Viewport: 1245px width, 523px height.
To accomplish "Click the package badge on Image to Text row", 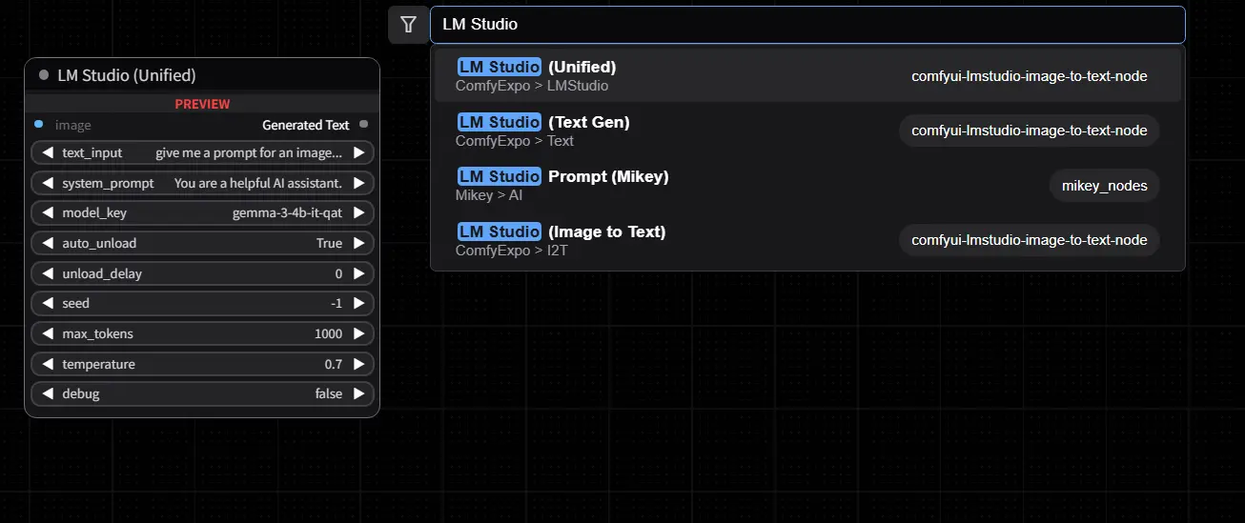I will (x=1030, y=240).
